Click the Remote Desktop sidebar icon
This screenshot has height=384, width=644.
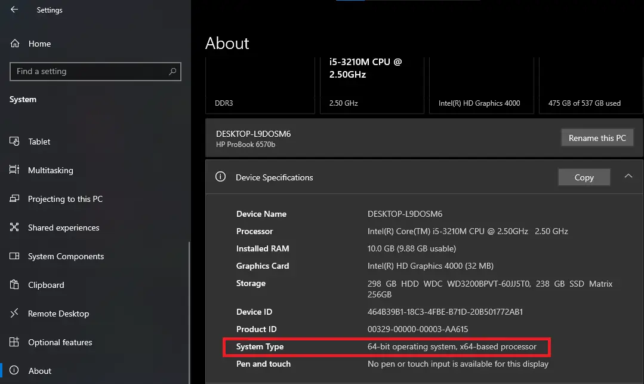coord(14,314)
